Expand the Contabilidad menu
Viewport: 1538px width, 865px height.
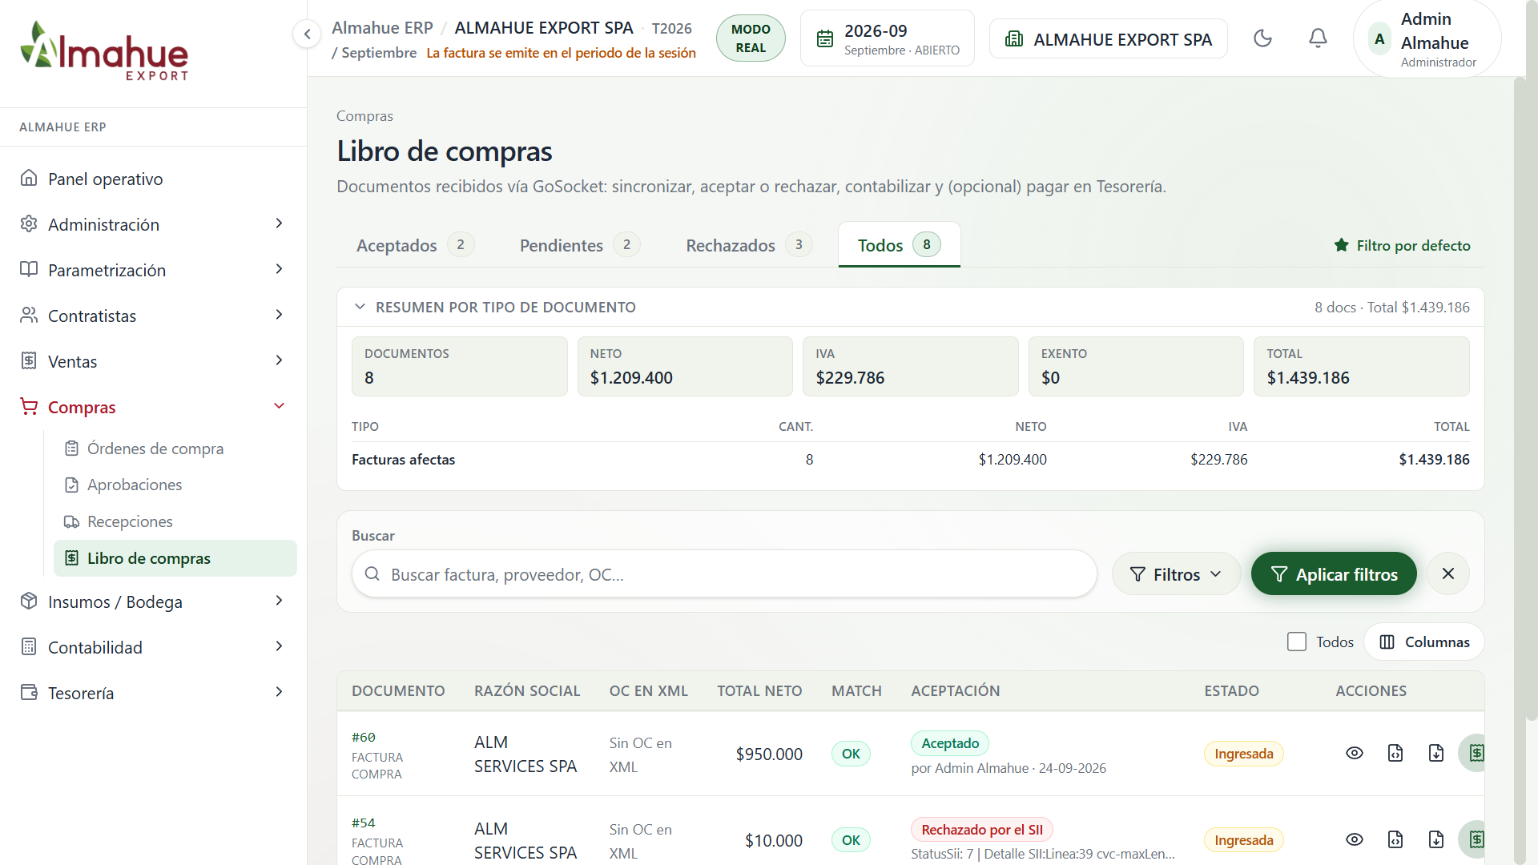coord(153,647)
